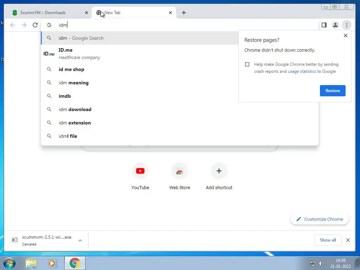Select the New Tab tab

pyautogui.click(x=134, y=13)
